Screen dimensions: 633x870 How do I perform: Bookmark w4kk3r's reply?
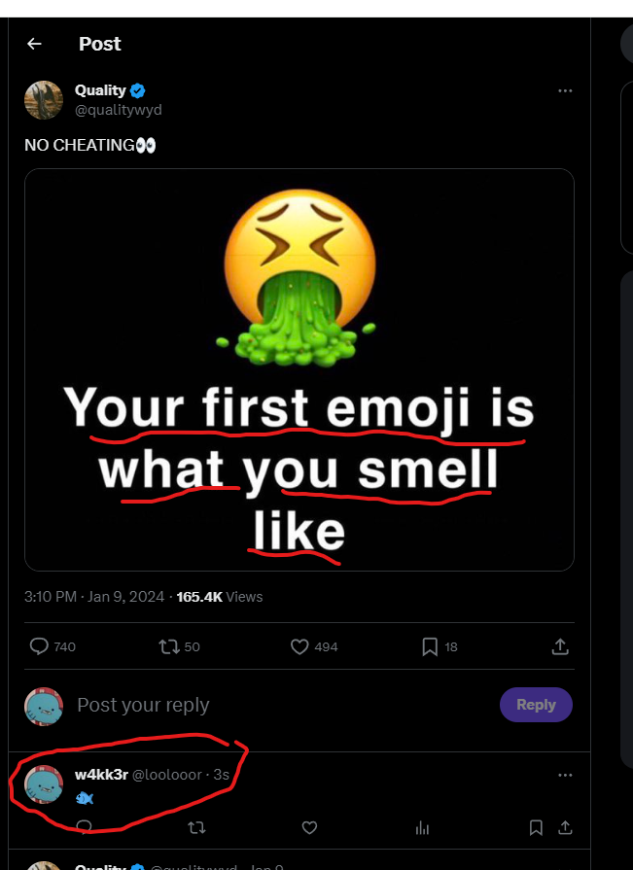coord(536,828)
